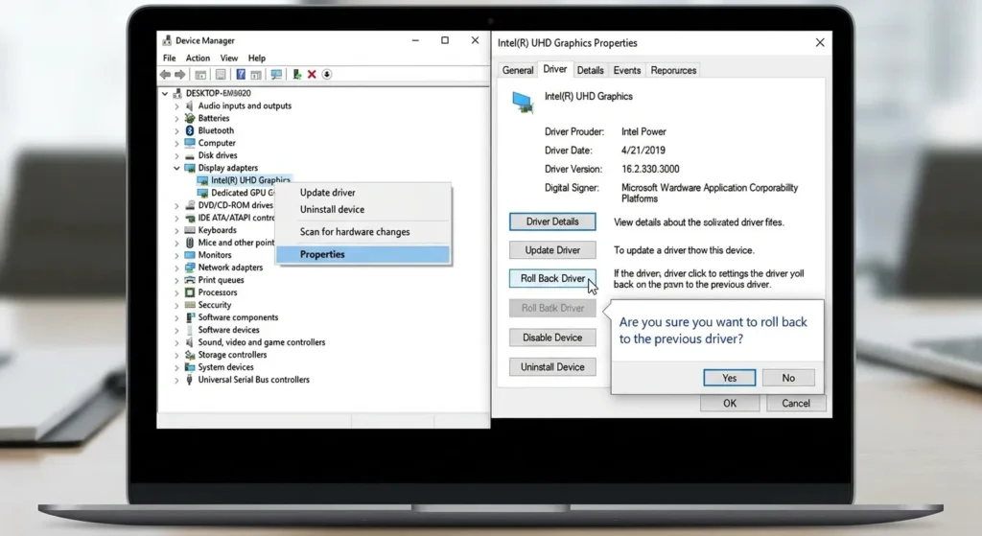Click the Storage controllers icon

190,355
